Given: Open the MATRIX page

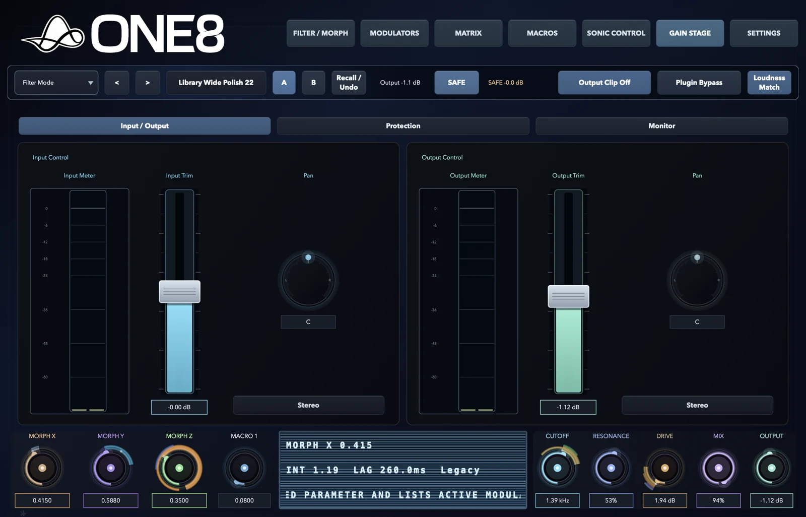Looking at the screenshot, I should click(468, 33).
